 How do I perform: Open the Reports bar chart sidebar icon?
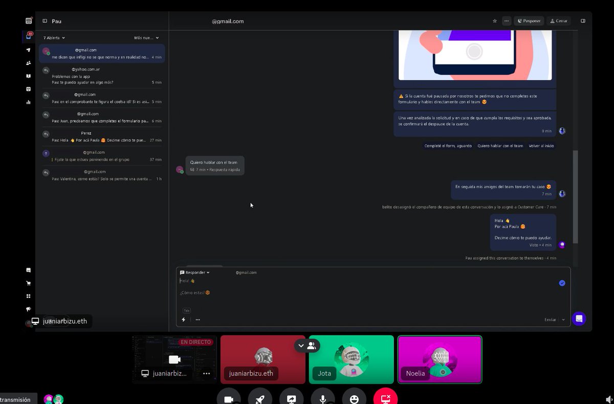29,102
